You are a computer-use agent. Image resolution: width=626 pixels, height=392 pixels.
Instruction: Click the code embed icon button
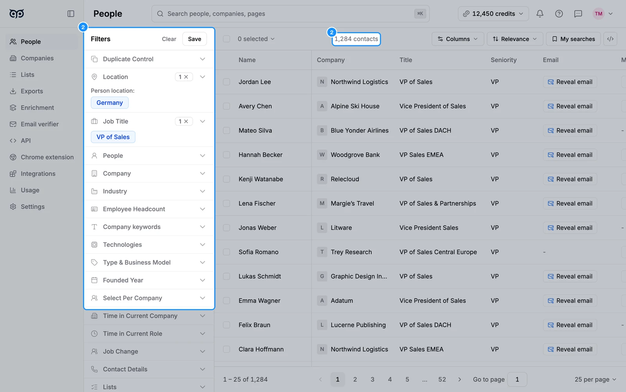coord(610,39)
